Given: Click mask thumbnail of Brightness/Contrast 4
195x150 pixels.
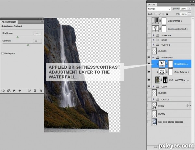Looking at the screenshot, I should pos(164,29).
